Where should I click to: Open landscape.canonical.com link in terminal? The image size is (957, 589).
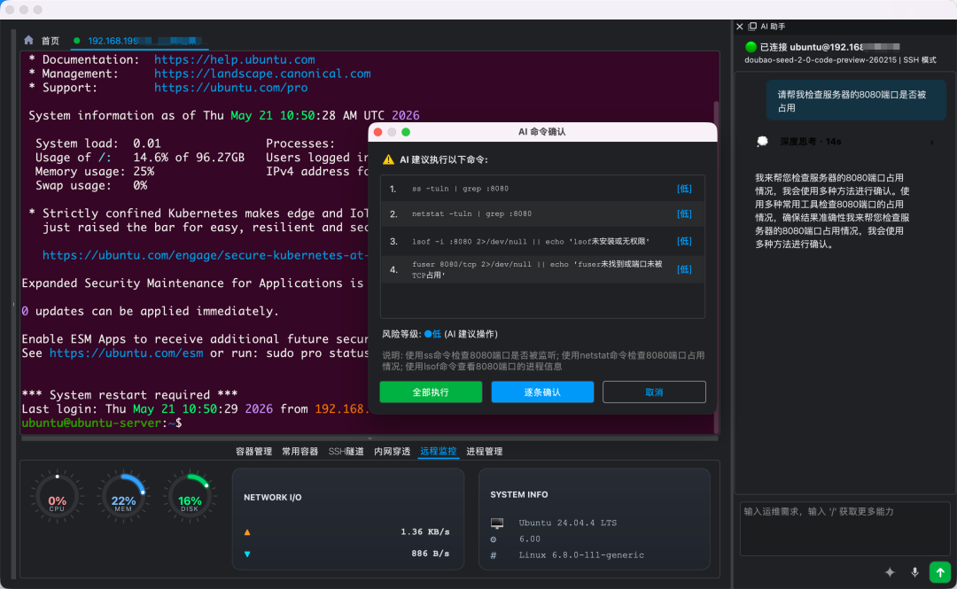click(x=262, y=74)
